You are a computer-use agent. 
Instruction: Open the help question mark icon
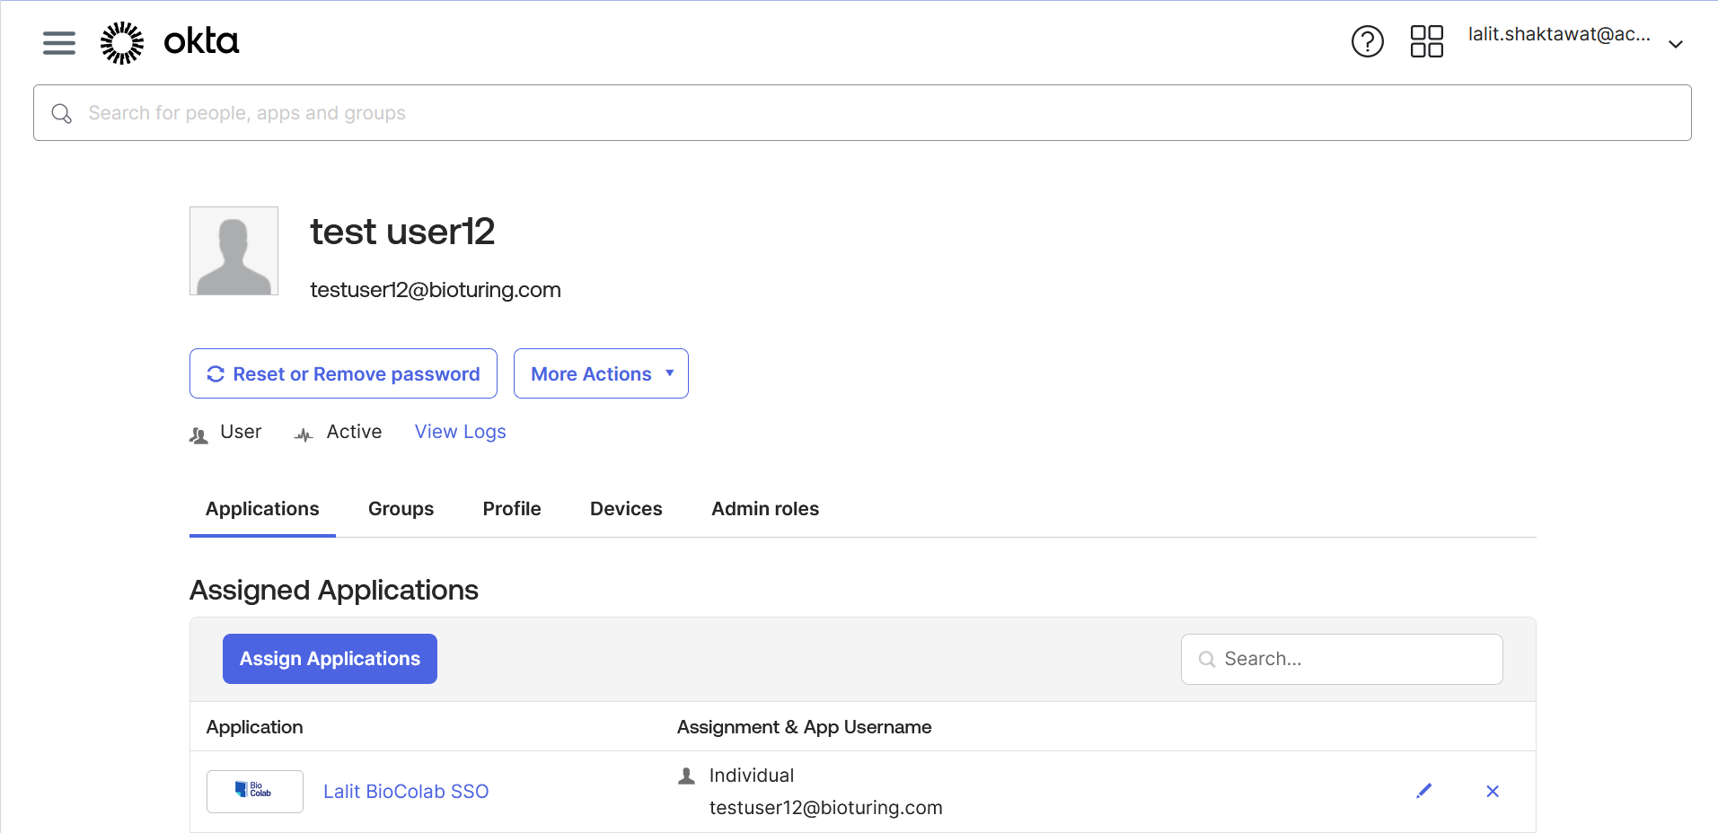(1368, 41)
